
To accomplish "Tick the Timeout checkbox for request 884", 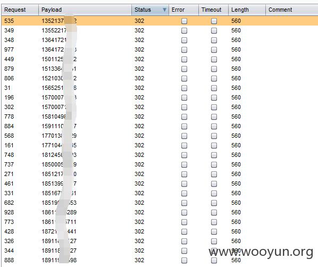I will click(x=214, y=126).
